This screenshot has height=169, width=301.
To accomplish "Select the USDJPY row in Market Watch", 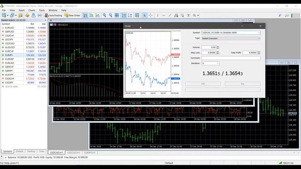I will coord(24,39).
